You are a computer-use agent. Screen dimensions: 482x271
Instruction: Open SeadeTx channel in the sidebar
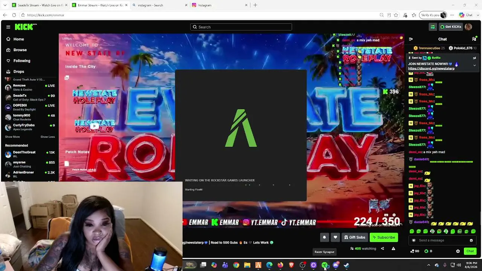tap(30, 97)
